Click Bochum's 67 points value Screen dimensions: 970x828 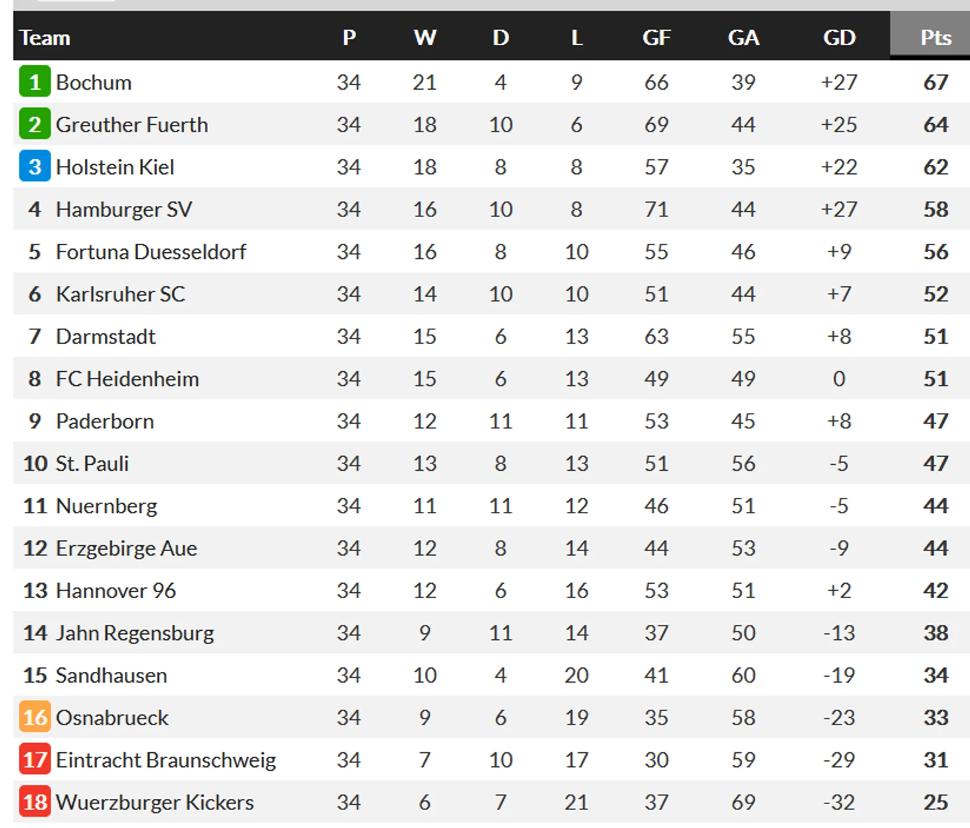[935, 82]
